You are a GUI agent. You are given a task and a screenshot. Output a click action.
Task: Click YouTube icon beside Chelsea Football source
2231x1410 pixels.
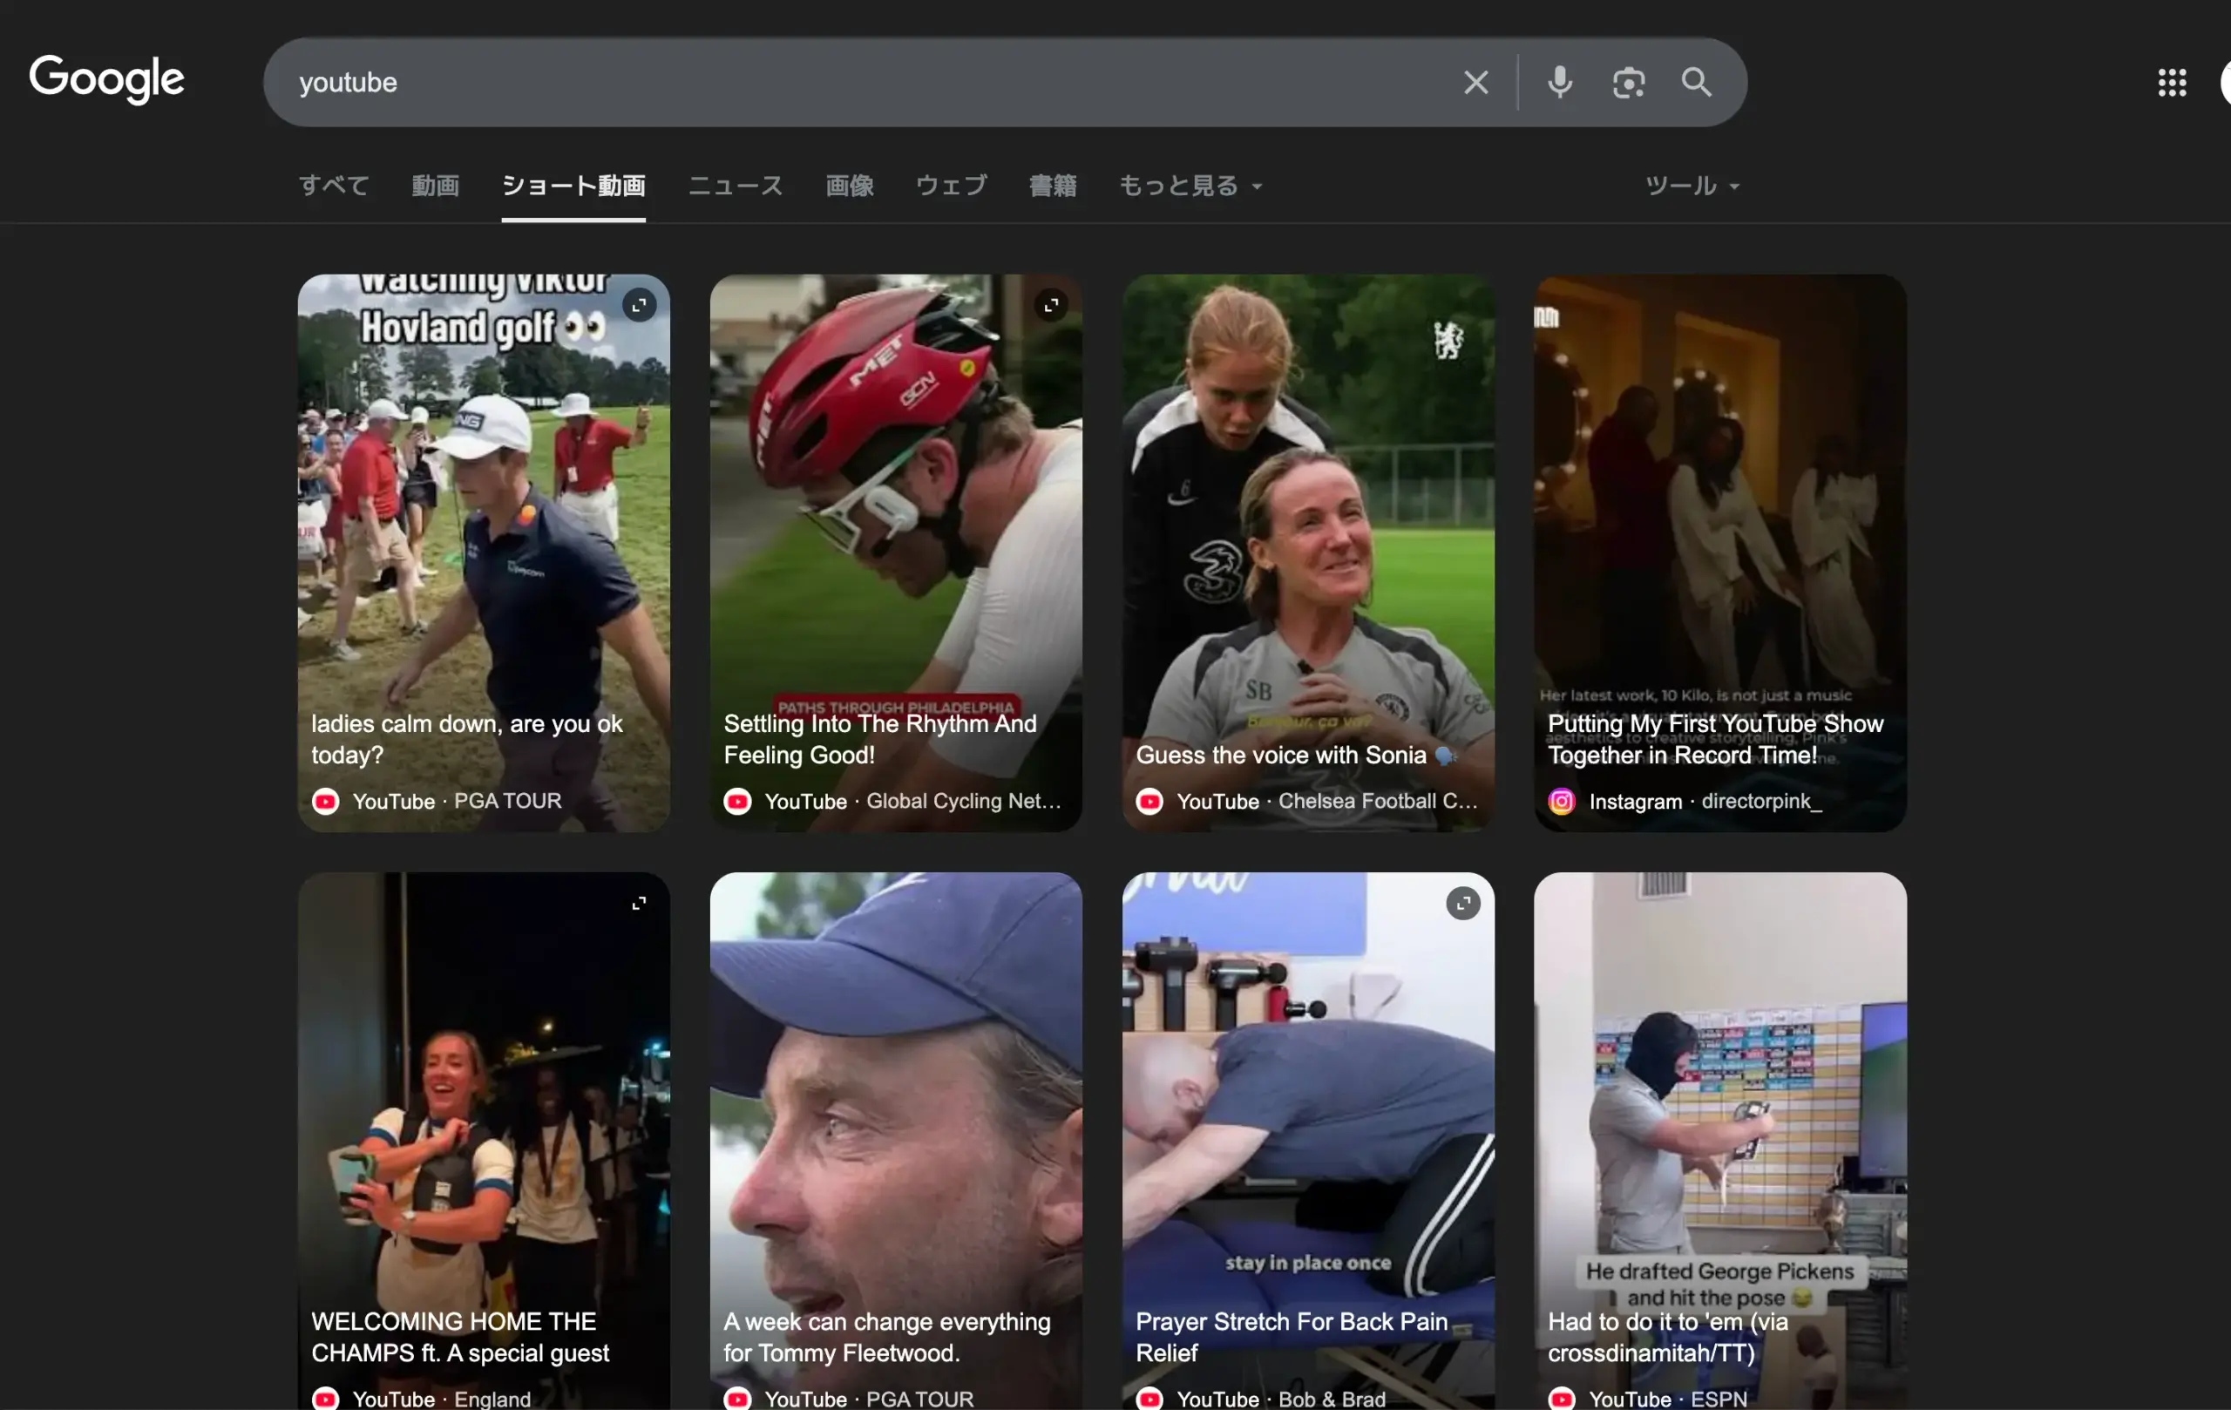[x=1149, y=802]
